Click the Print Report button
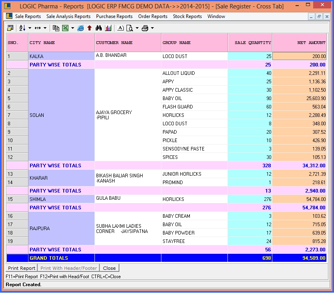 pyautogui.click(x=22, y=268)
